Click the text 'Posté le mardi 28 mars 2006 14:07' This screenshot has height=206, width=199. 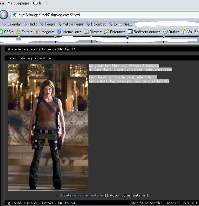click(x=43, y=49)
